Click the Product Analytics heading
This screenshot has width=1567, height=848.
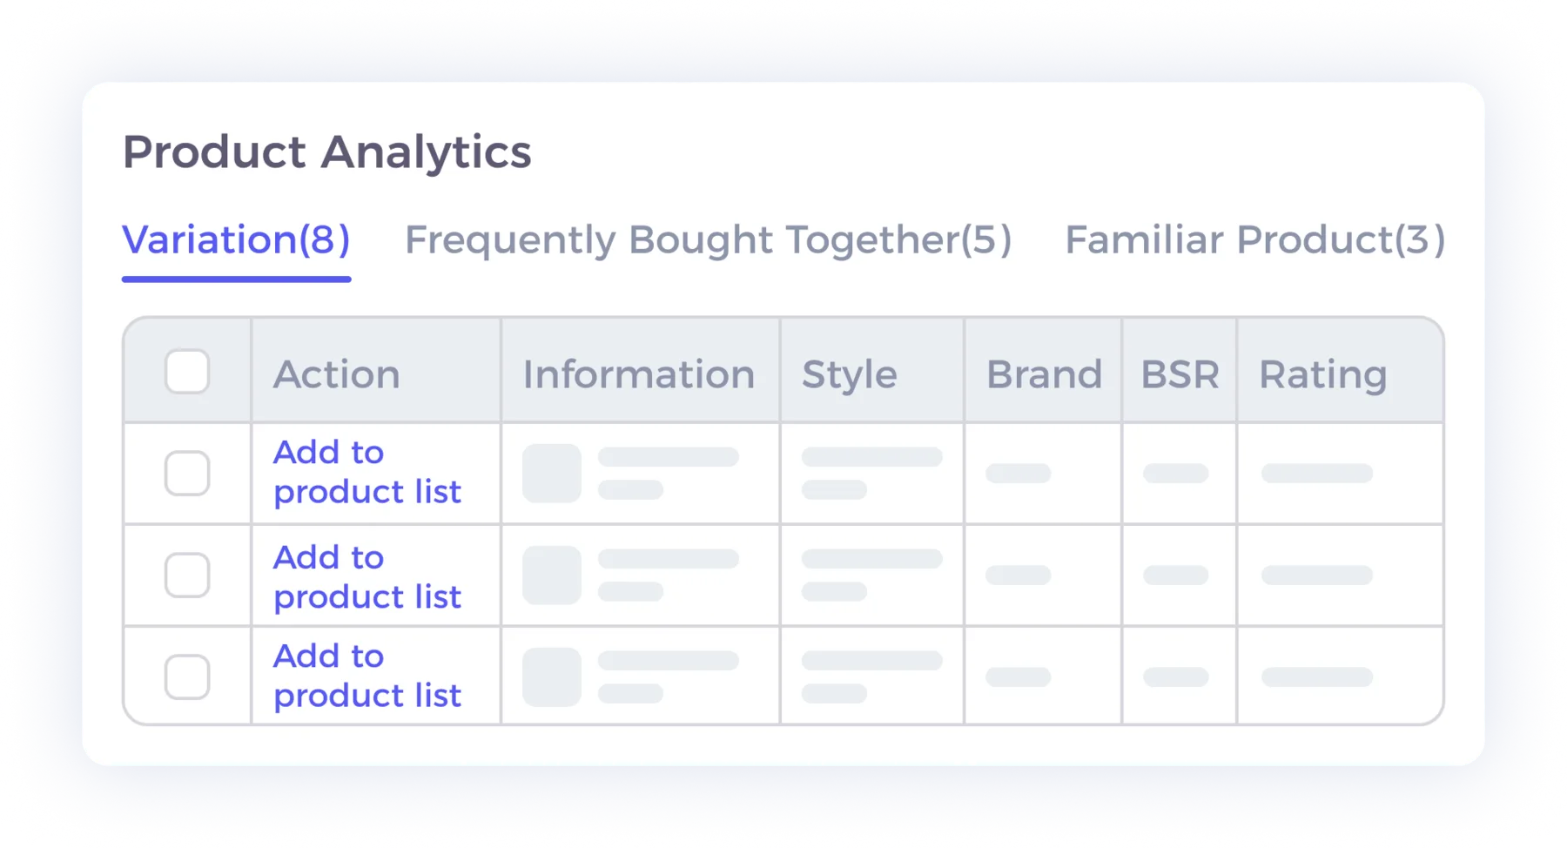pyautogui.click(x=326, y=152)
